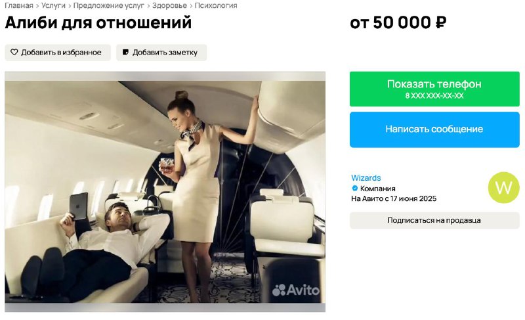Click Добавить заметку button
The height and width of the screenshot is (320, 525).
pos(161,53)
